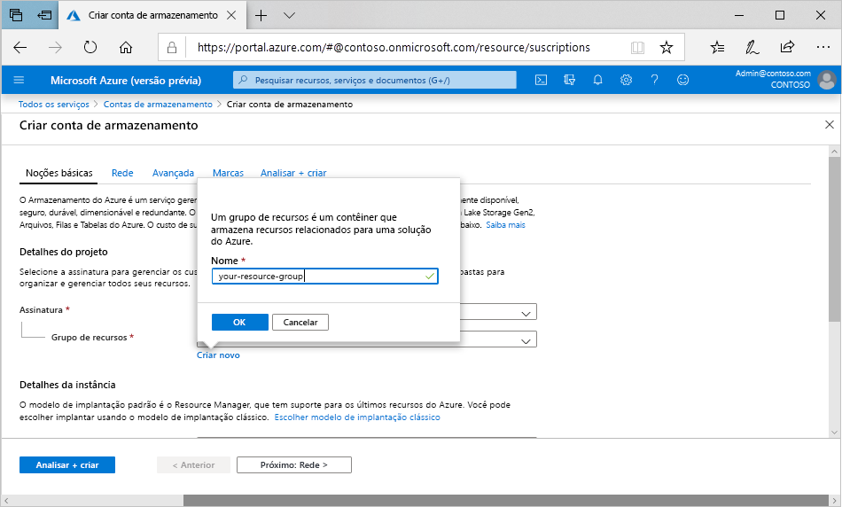Click the resource group Nome input field
The image size is (842, 507).
[x=325, y=276]
